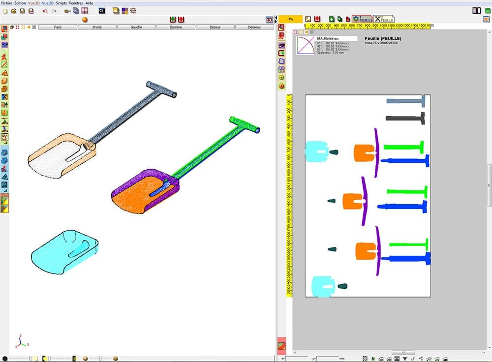Image resolution: width=492 pixels, height=362 pixels.
Task: Click the 3D view mode icon
Action: point(269,20)
